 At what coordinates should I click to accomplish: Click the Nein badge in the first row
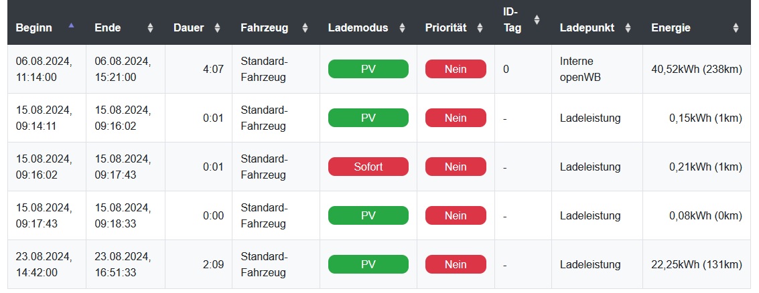pyautogui.click(x=456, y=69)
